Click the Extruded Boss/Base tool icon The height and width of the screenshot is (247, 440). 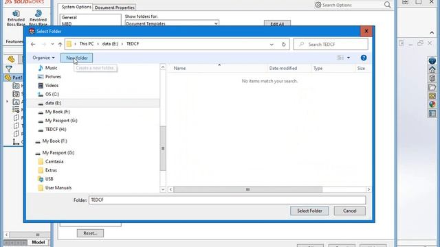click(x=16, y=13)
